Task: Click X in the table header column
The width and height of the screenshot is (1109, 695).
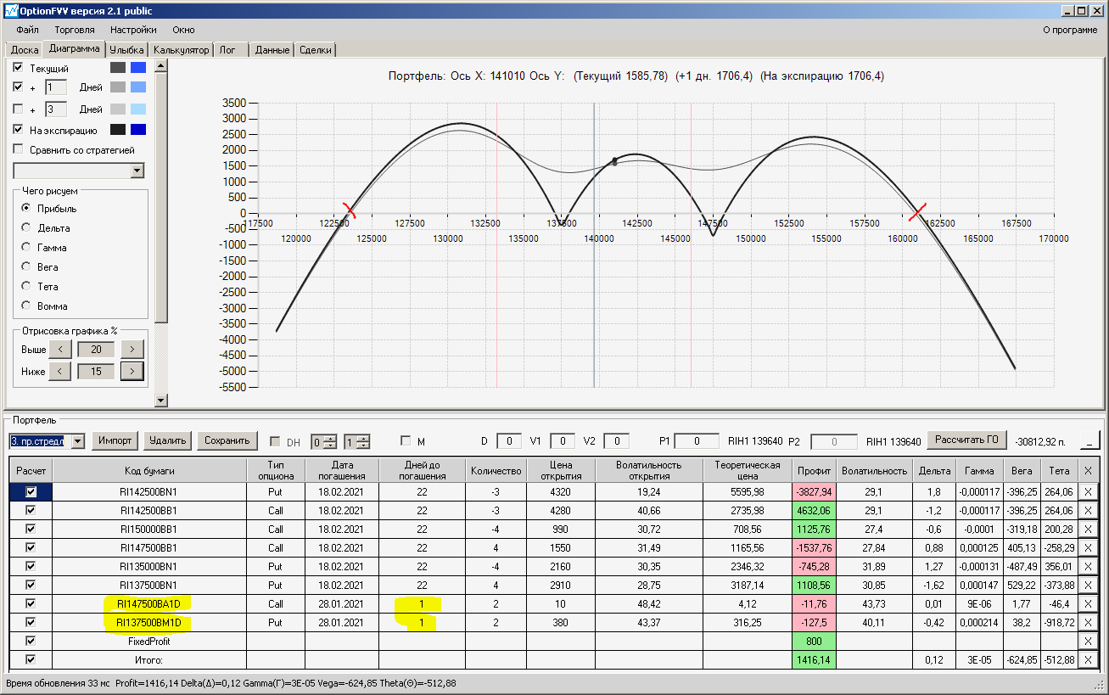Action: (1088, 470)
